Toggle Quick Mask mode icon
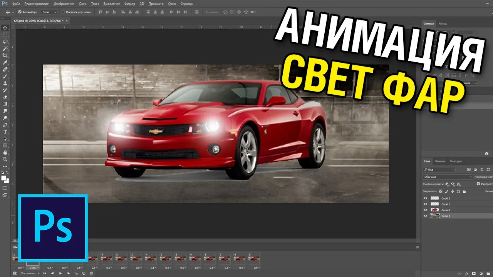Viewport: 493px width, 277px height. [x=5, y=188]
